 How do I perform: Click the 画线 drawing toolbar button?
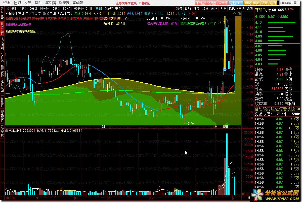214,9
